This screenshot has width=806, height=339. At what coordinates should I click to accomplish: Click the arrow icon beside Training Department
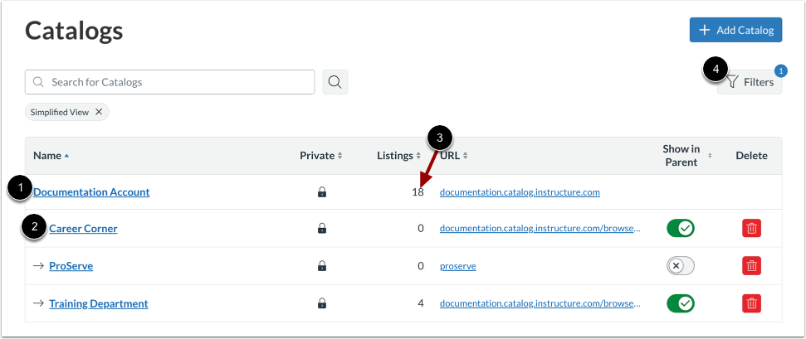[38, 303]
